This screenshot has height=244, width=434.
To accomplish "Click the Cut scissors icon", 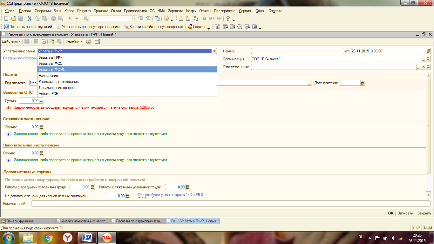I will (30, 18).
